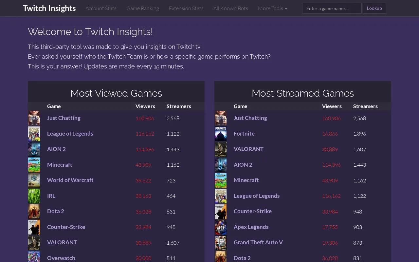Click the Fortnite game cover image
The width and height of the screenshot is (419, 262).
pyautogui.click(x=221, y=134)
